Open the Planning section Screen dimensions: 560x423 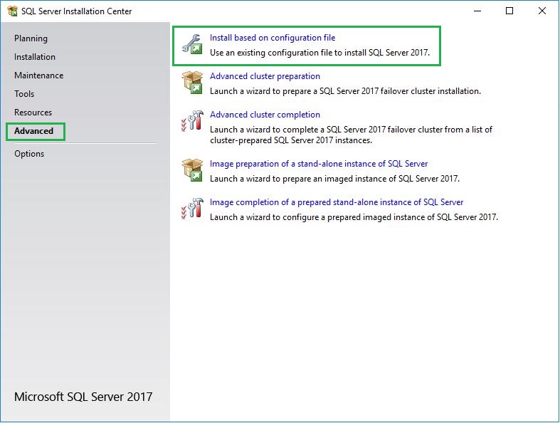point(31,38)
